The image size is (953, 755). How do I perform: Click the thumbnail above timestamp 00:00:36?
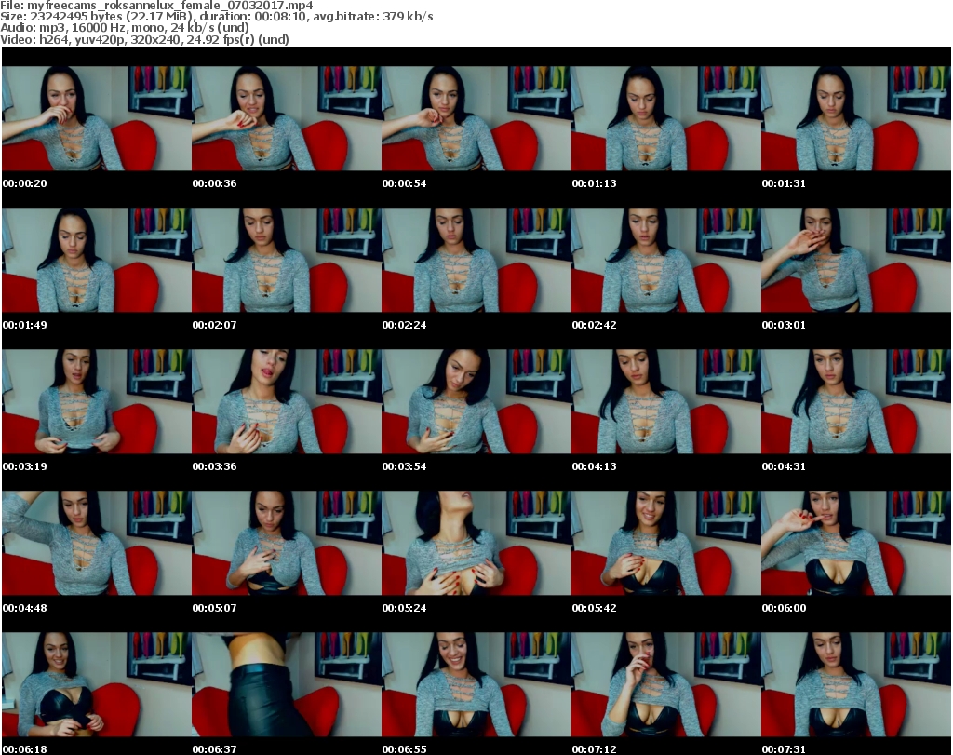pos(287,118)
